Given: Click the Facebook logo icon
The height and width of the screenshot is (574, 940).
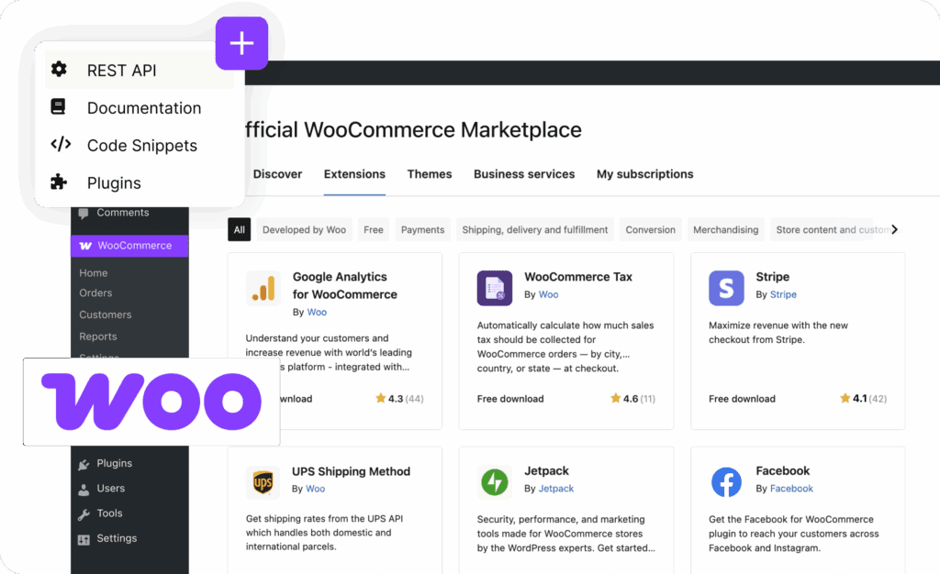Looking at the screenshot, I should tap(726, 481).
